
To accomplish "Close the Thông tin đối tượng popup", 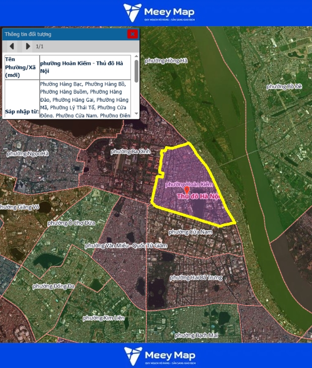I will tap(132, 34).
